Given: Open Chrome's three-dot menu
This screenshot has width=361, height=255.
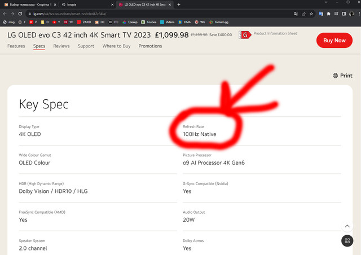Looking at the screenshot, I should click(x=359, y=14).
